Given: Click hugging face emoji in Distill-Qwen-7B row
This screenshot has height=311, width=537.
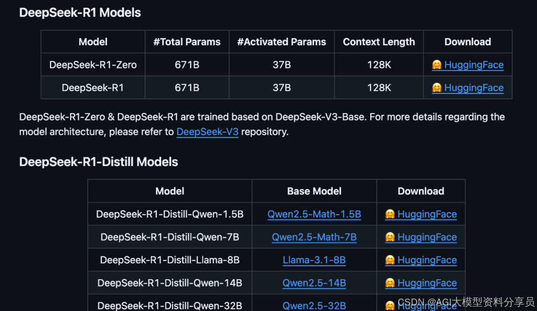Looking at the screenshot, I should coord(390,237).
